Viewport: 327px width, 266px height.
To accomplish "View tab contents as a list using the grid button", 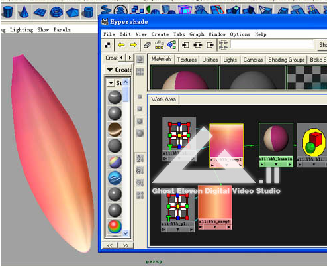I will pos(140,72).
